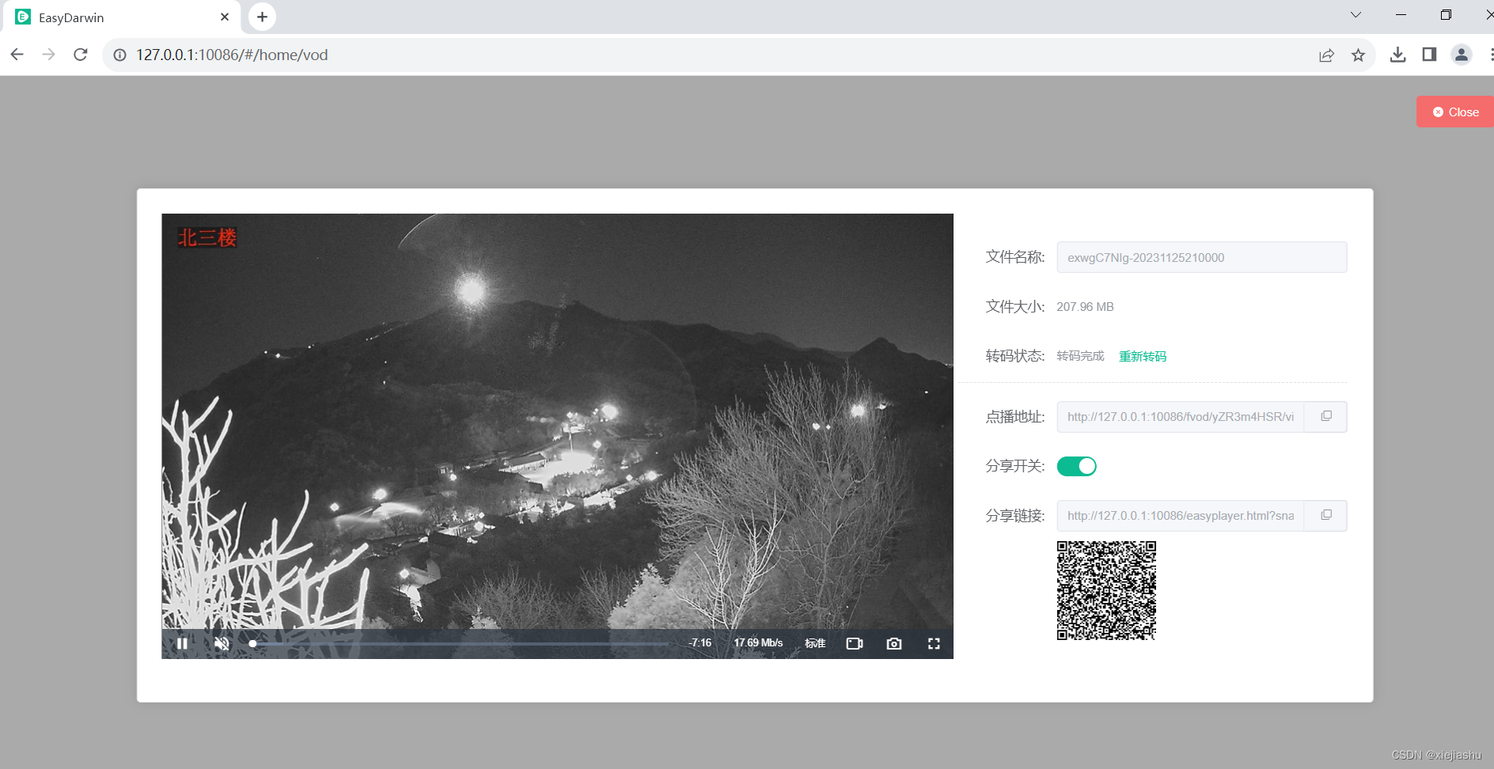Start recording with the video clip icon
1494x769 pixels.
855,643
